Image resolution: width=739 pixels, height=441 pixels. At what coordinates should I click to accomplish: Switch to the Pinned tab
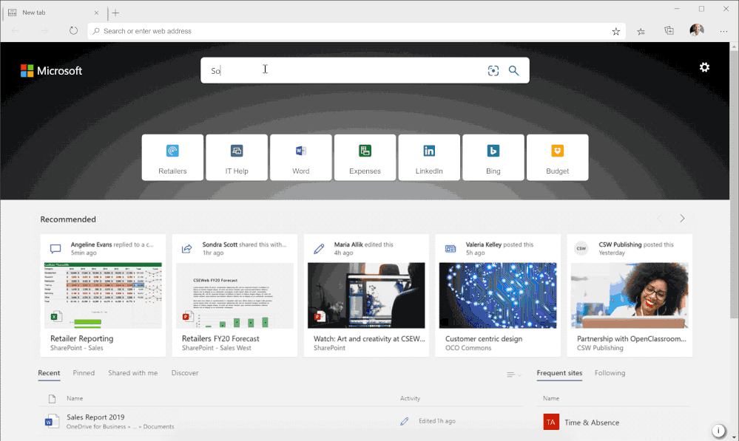(x=84, y=373)
